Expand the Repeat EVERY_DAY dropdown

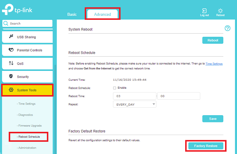click(135, 105)
